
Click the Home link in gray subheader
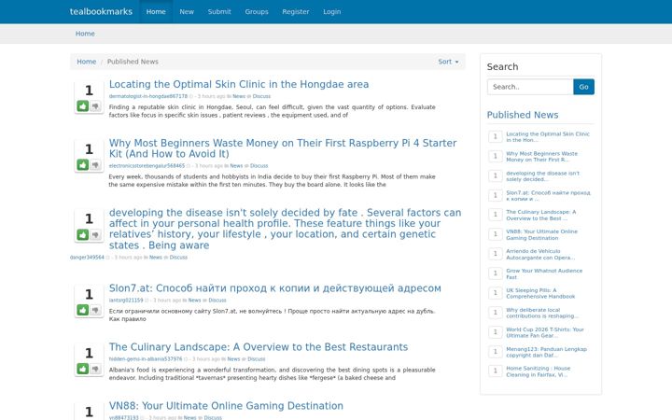pyautogui.click(x=85, y=34)
